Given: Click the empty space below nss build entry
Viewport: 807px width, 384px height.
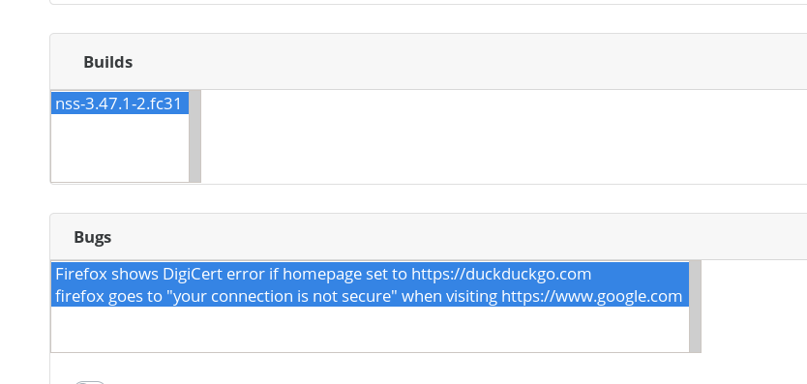Looking at the screenshot, I should 120,148.
